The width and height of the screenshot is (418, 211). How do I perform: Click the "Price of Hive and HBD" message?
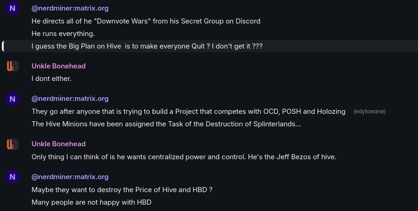tap(121, 189)
